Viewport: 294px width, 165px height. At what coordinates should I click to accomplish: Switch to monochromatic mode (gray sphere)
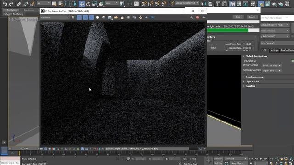coord(104,17)
